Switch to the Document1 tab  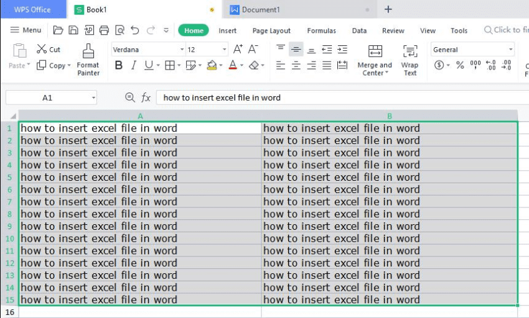click(261, 10)
